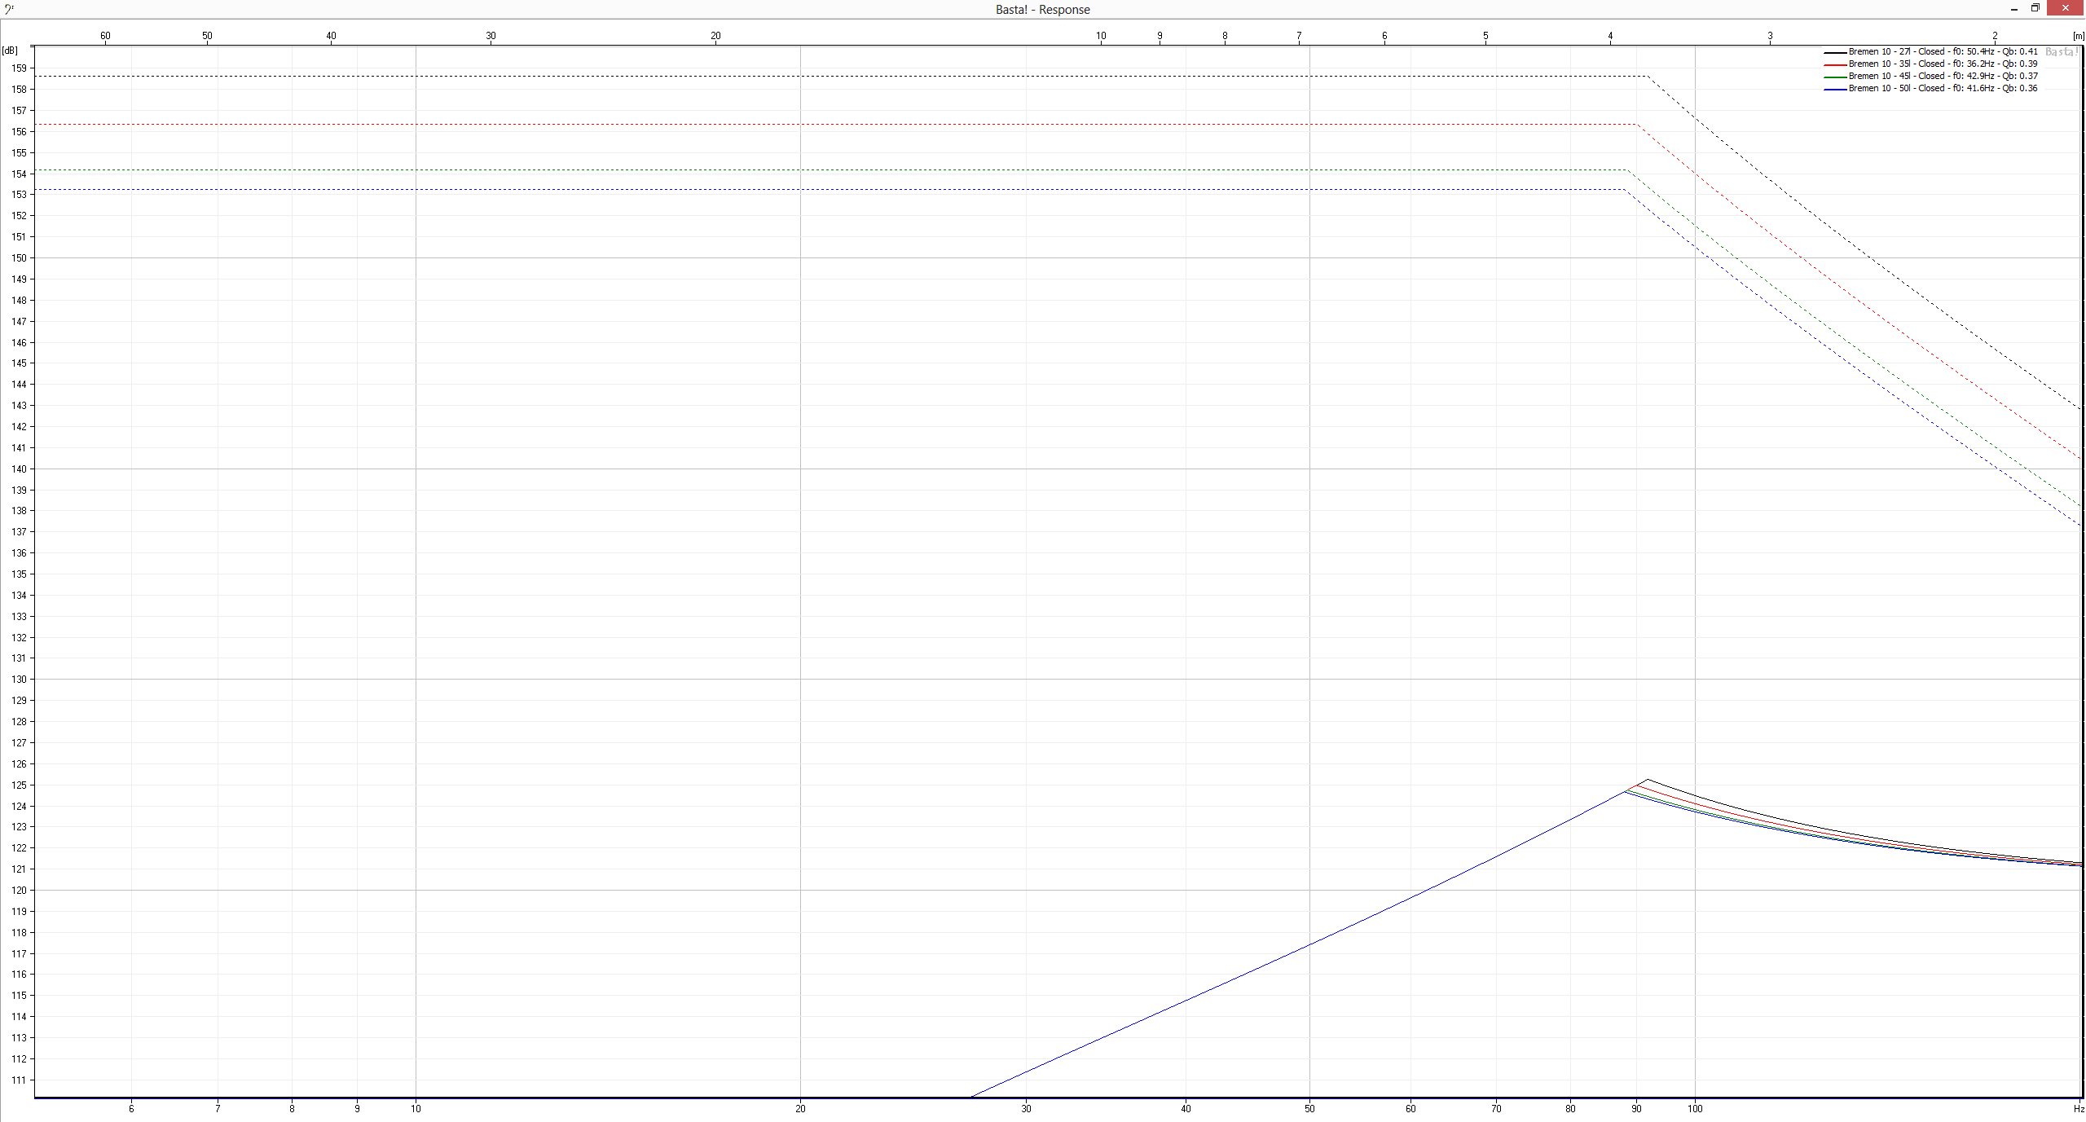Minimize the Basta! Response window

click(2014, 9)
